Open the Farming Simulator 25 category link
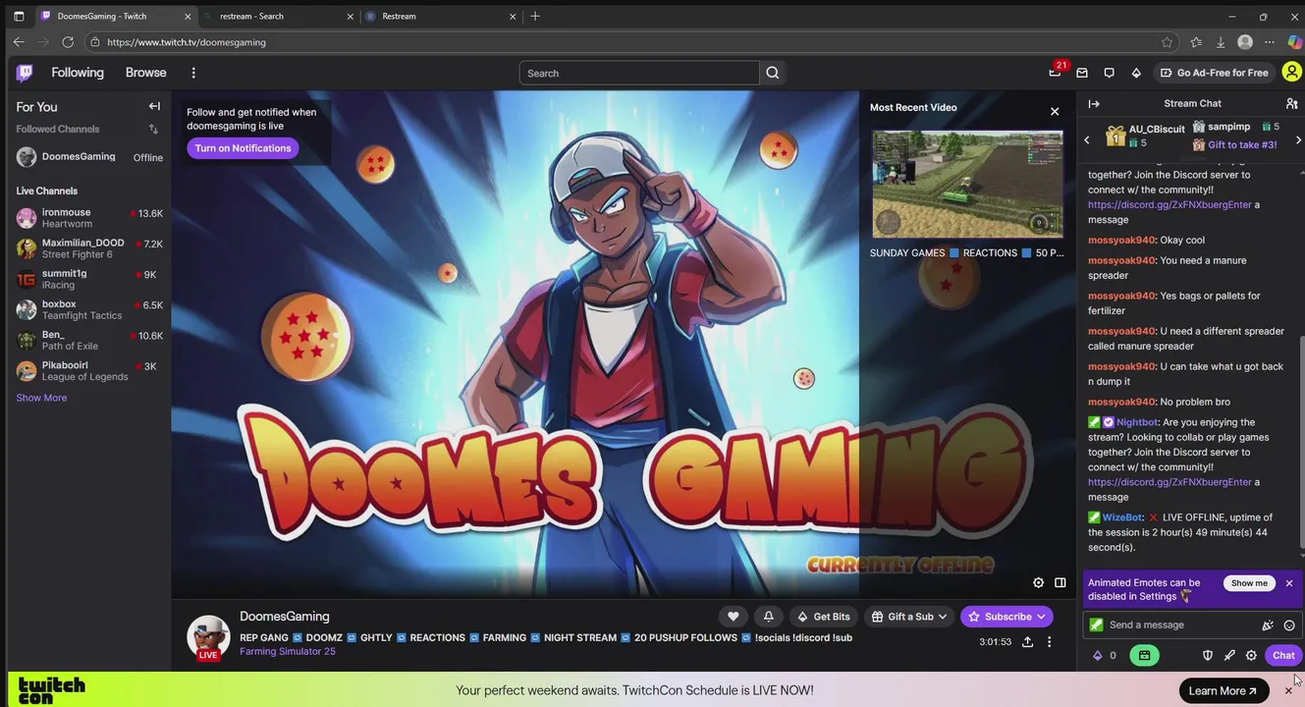The width and height of the screenshot is (1305, 707). pyautogui.click(x=288, y=651)
